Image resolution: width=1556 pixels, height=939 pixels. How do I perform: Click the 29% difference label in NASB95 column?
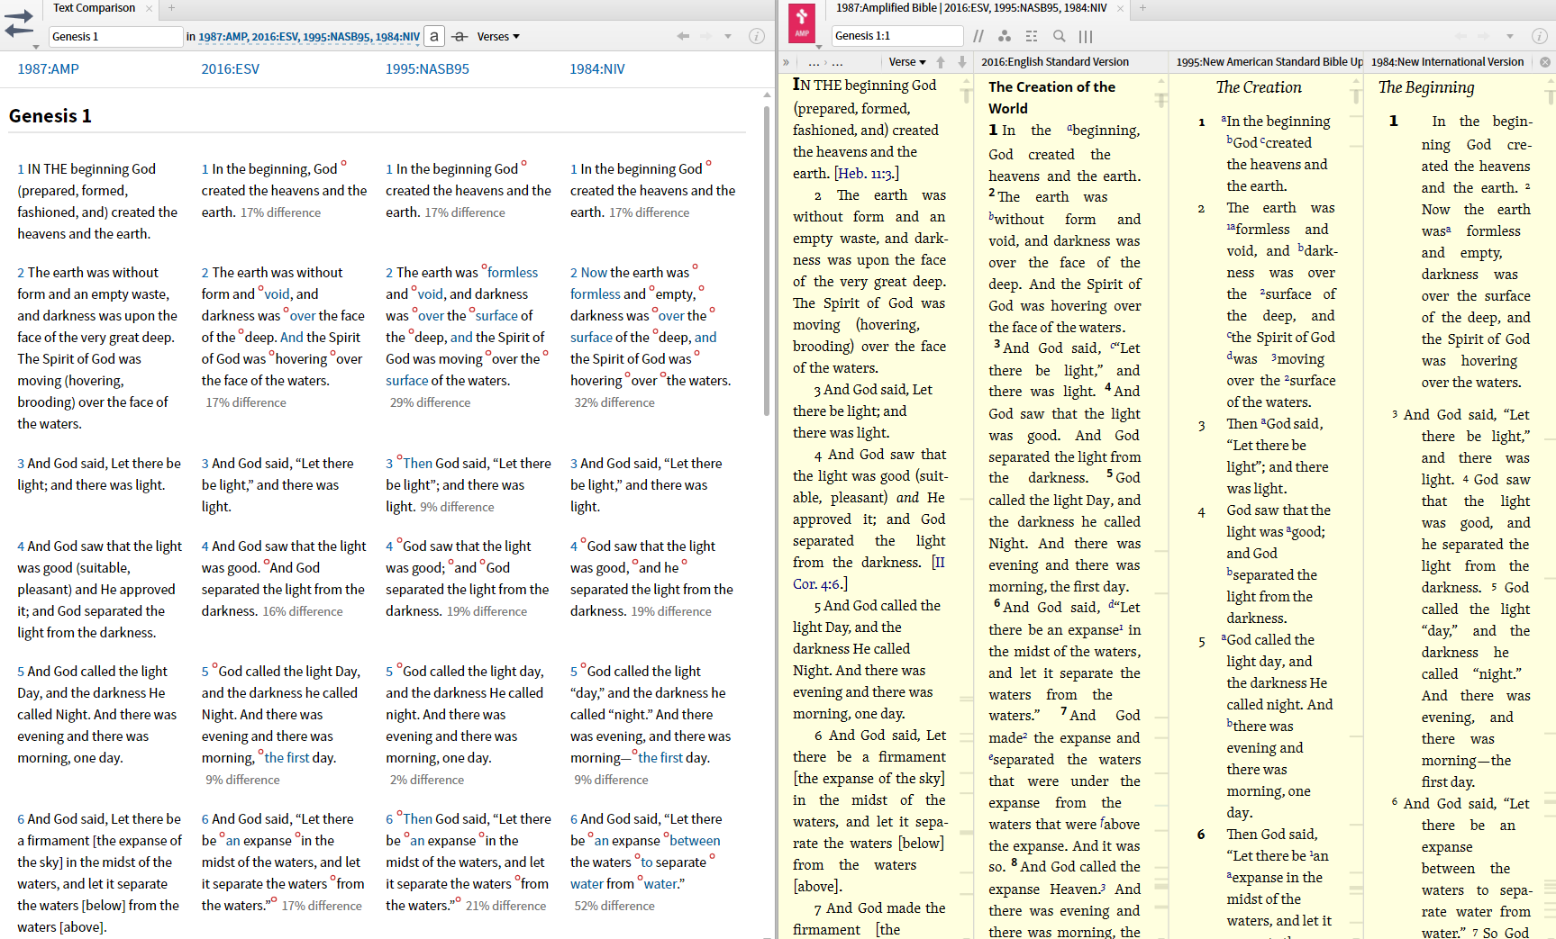tap(430, 402)
